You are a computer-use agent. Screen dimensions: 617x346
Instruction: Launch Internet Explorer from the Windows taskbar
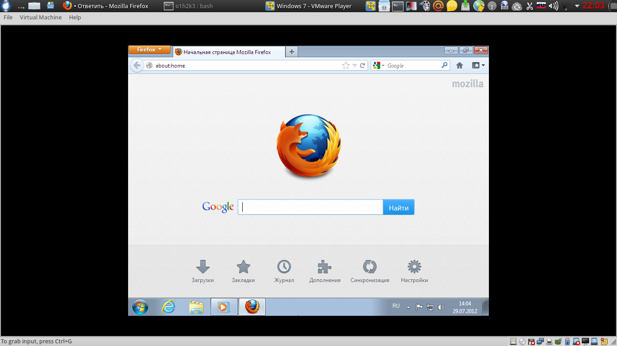click(169, 307)
